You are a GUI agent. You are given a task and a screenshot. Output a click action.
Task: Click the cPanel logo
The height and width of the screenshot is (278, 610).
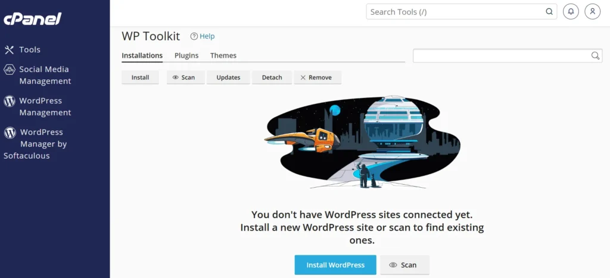pyautogui.click(x=33, y=19)
